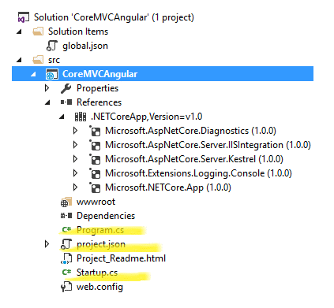Click the global.json file icon
The image size is (334, 308).
tap(51, 46)
